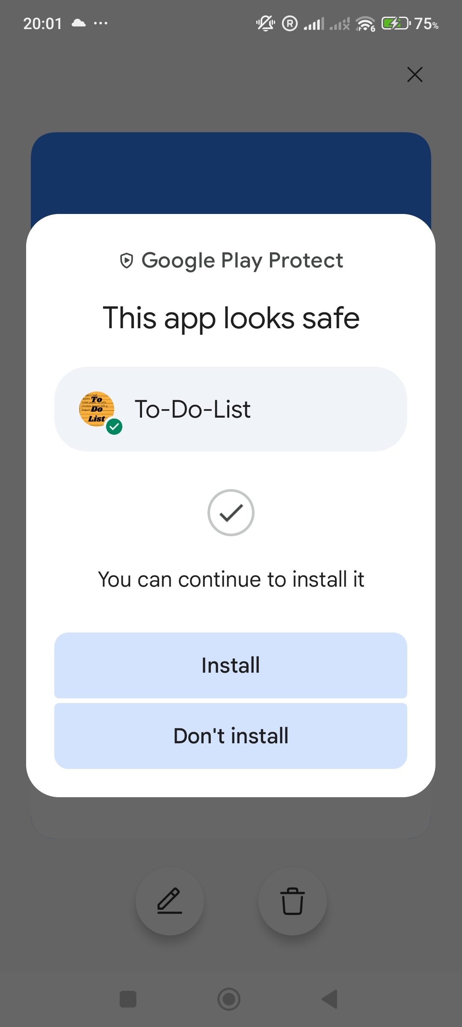Tap the To-Do-List app icon
This screenshot has width=462, height=1027.
coord(97,409)
